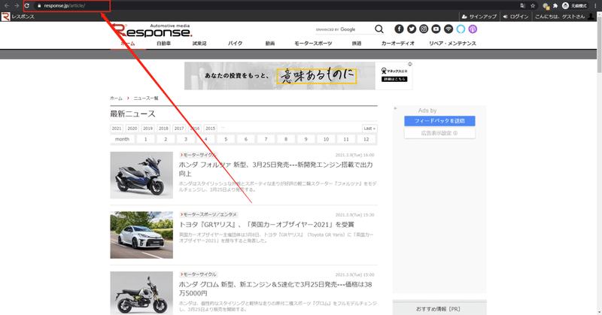Bookmark this page with the star icon
Screen dimensions: 602x315
coord(533,6)
